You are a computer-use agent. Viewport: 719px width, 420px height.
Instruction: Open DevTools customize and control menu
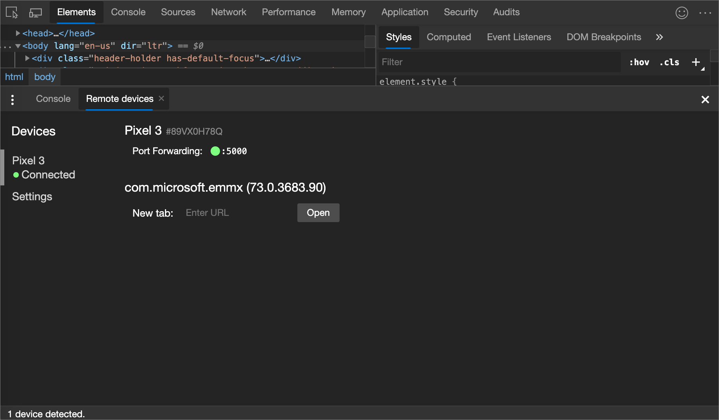(705, 12)
